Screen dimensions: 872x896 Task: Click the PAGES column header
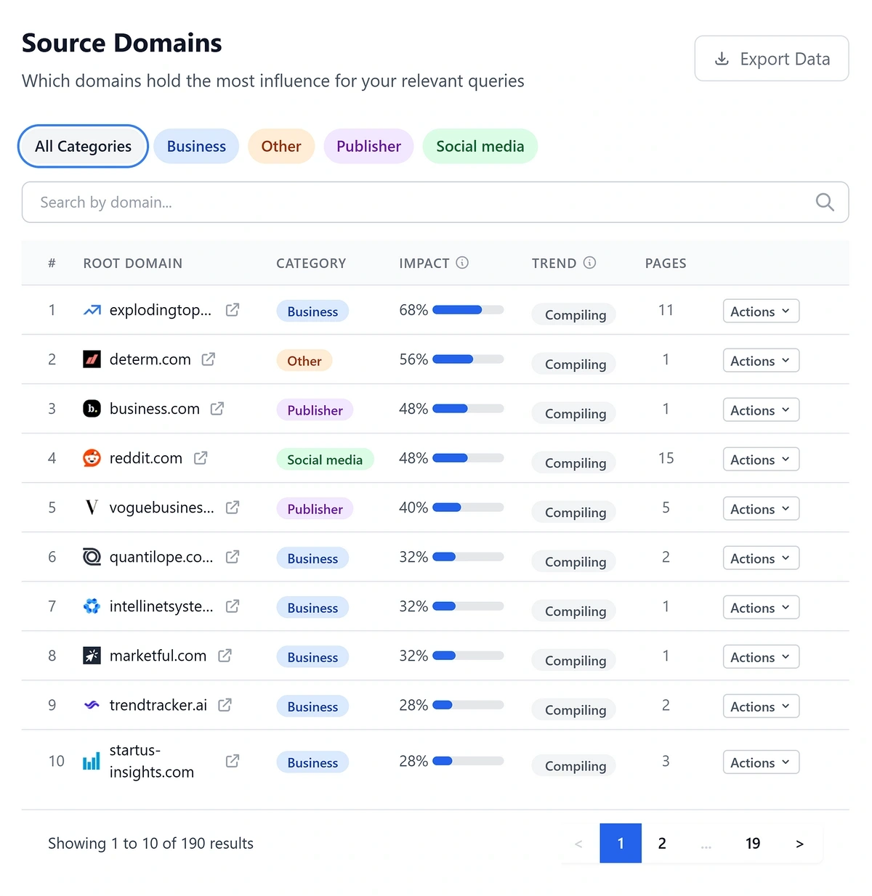666,264
